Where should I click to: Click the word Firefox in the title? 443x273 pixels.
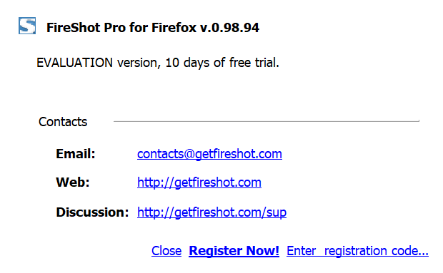(174, 28)
